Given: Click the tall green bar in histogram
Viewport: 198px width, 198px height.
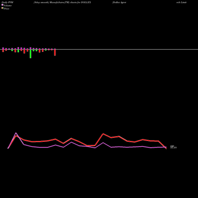Looking at the screenshot, I should coord(30,54).
